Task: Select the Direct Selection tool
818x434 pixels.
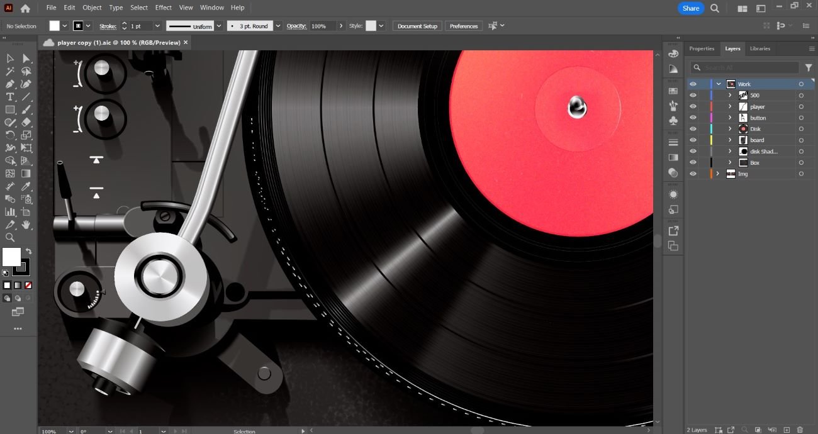Action: 26,58
